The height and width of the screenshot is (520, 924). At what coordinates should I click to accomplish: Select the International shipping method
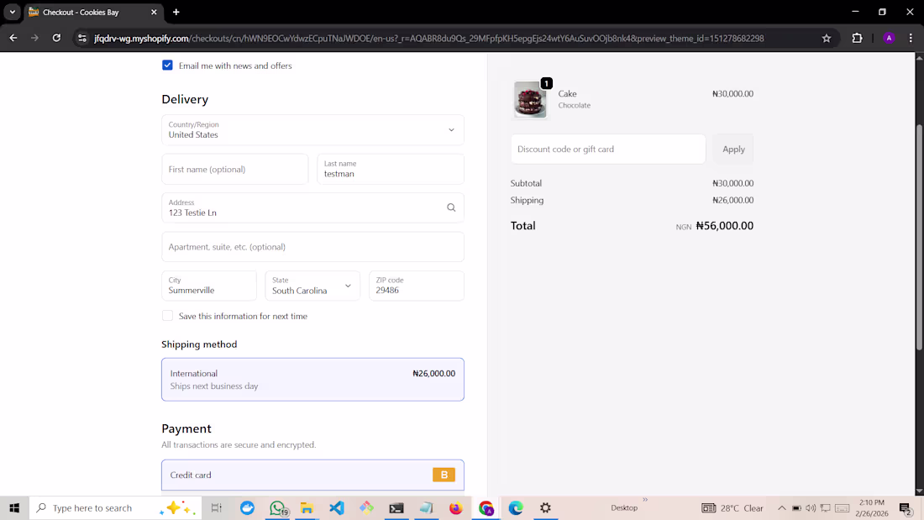(x=312, y=380)
